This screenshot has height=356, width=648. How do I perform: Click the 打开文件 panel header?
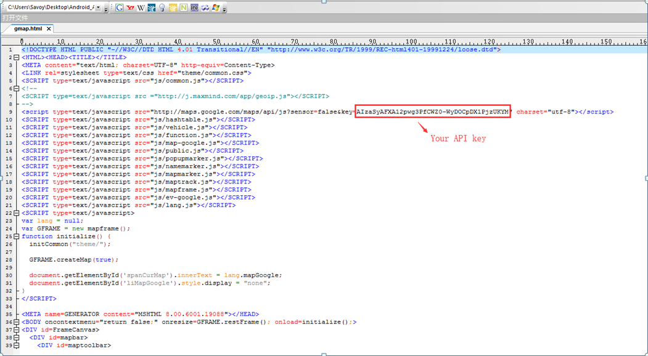click(x=324, y=18)
